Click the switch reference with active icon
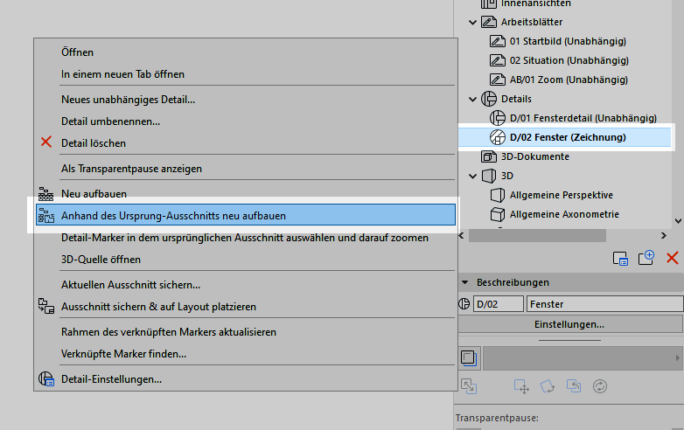Image resolution: width=684 pixels, height=430 pixels. click(574, 385)
